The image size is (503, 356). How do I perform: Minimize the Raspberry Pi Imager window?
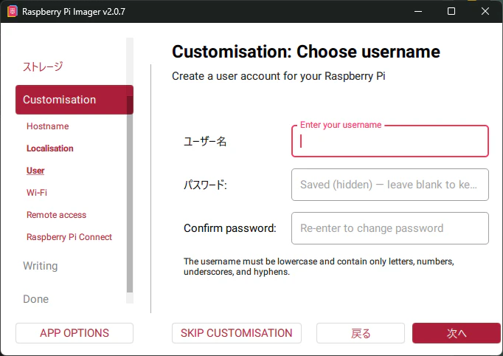pyautogui.click(x=418, y=11)
